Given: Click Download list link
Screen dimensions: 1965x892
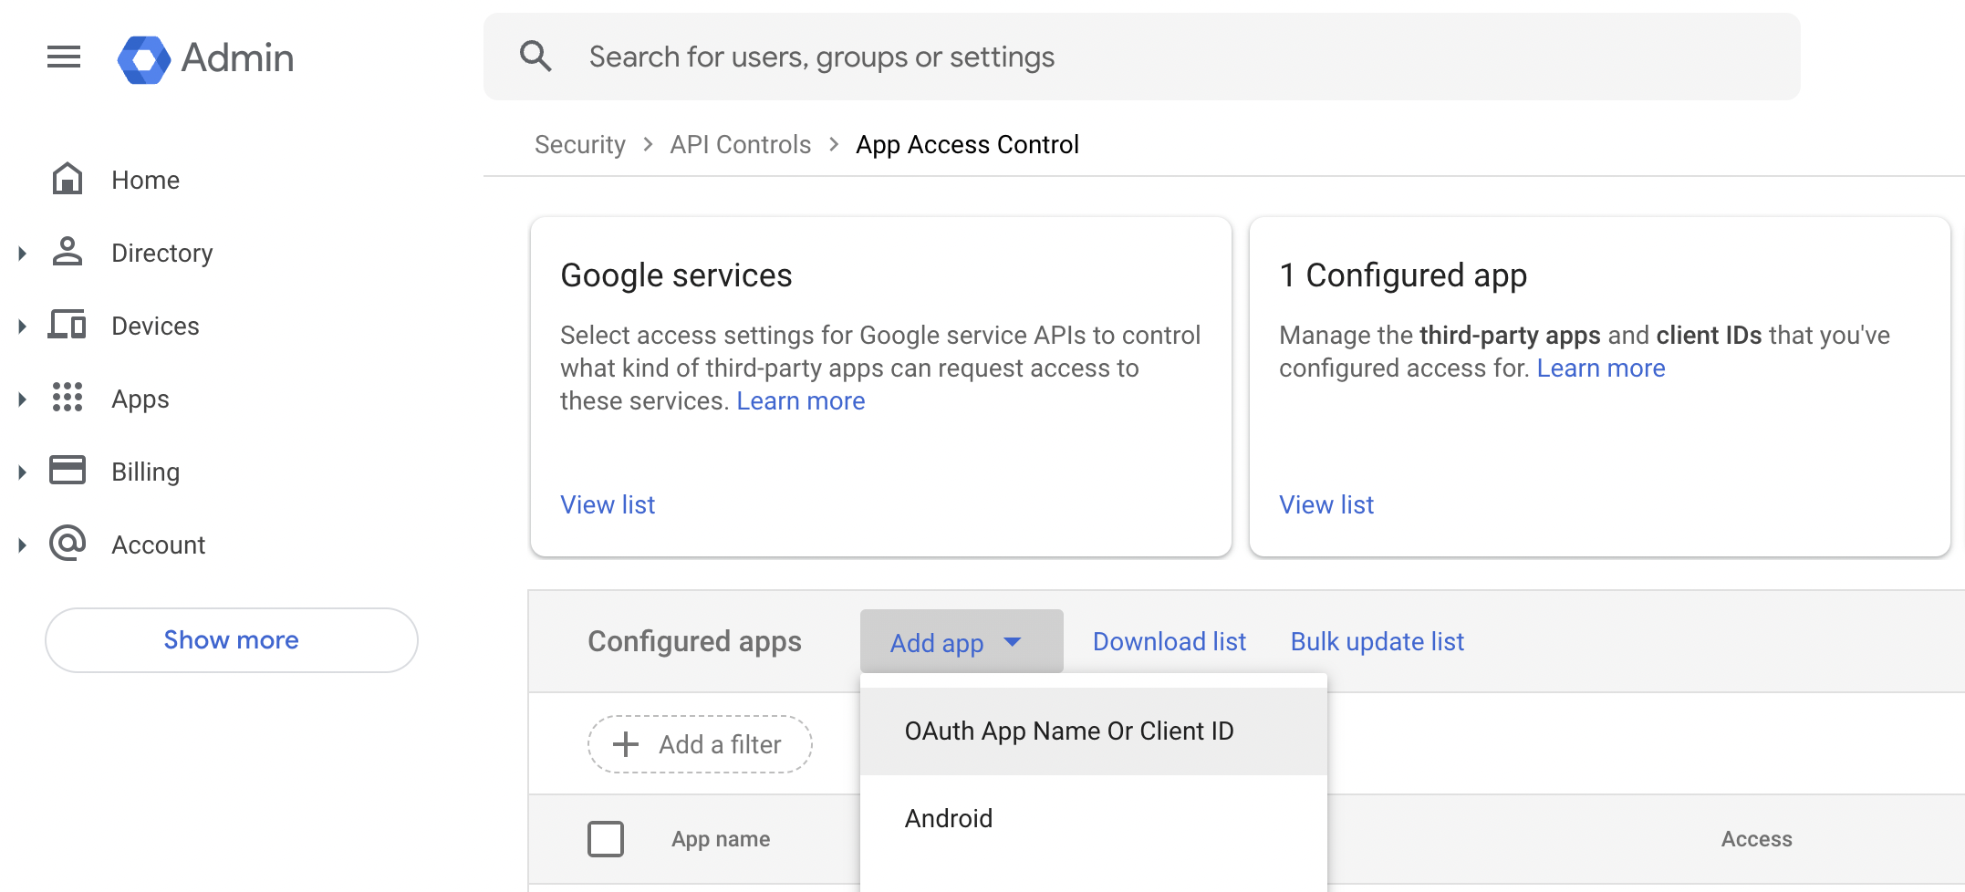Looking at the screenshot, I should click(1169, 642).
